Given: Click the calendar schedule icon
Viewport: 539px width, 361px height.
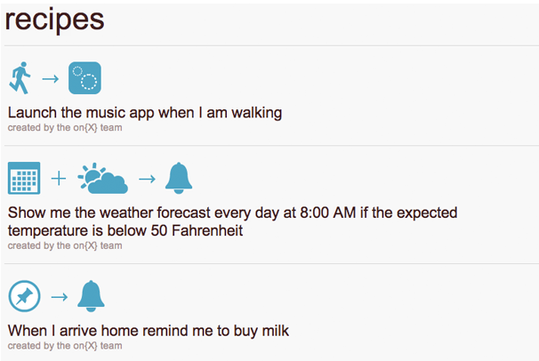Looking at the screenshot, I should pyautogui.click(x=24, y=178).
